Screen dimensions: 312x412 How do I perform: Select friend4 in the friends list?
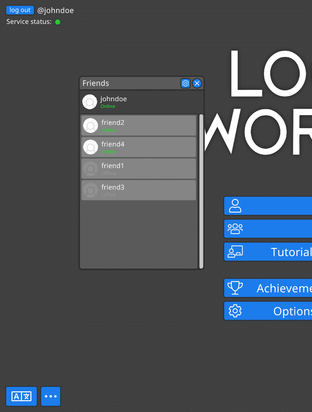tap(138, 147)
